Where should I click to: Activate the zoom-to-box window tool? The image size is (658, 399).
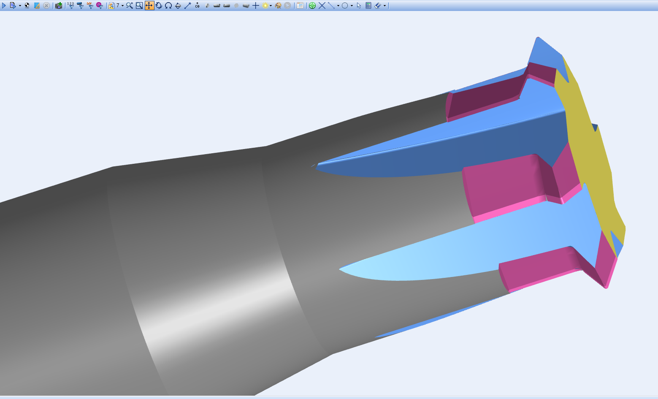coord(139,5)
